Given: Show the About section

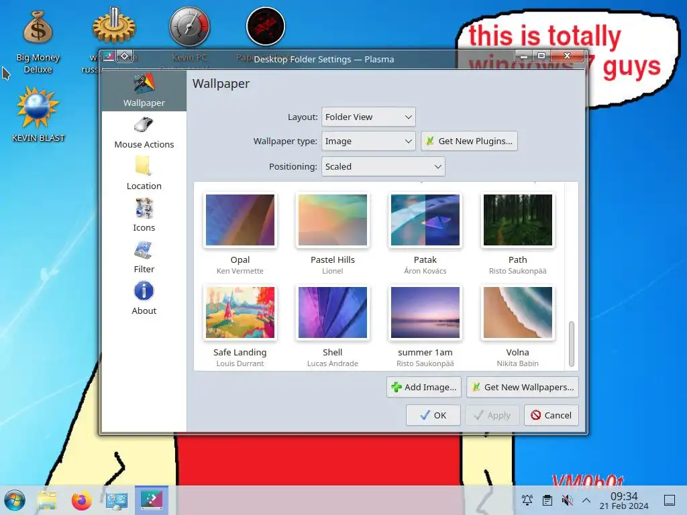Looking at the screenshot, I should click(144, 299).
